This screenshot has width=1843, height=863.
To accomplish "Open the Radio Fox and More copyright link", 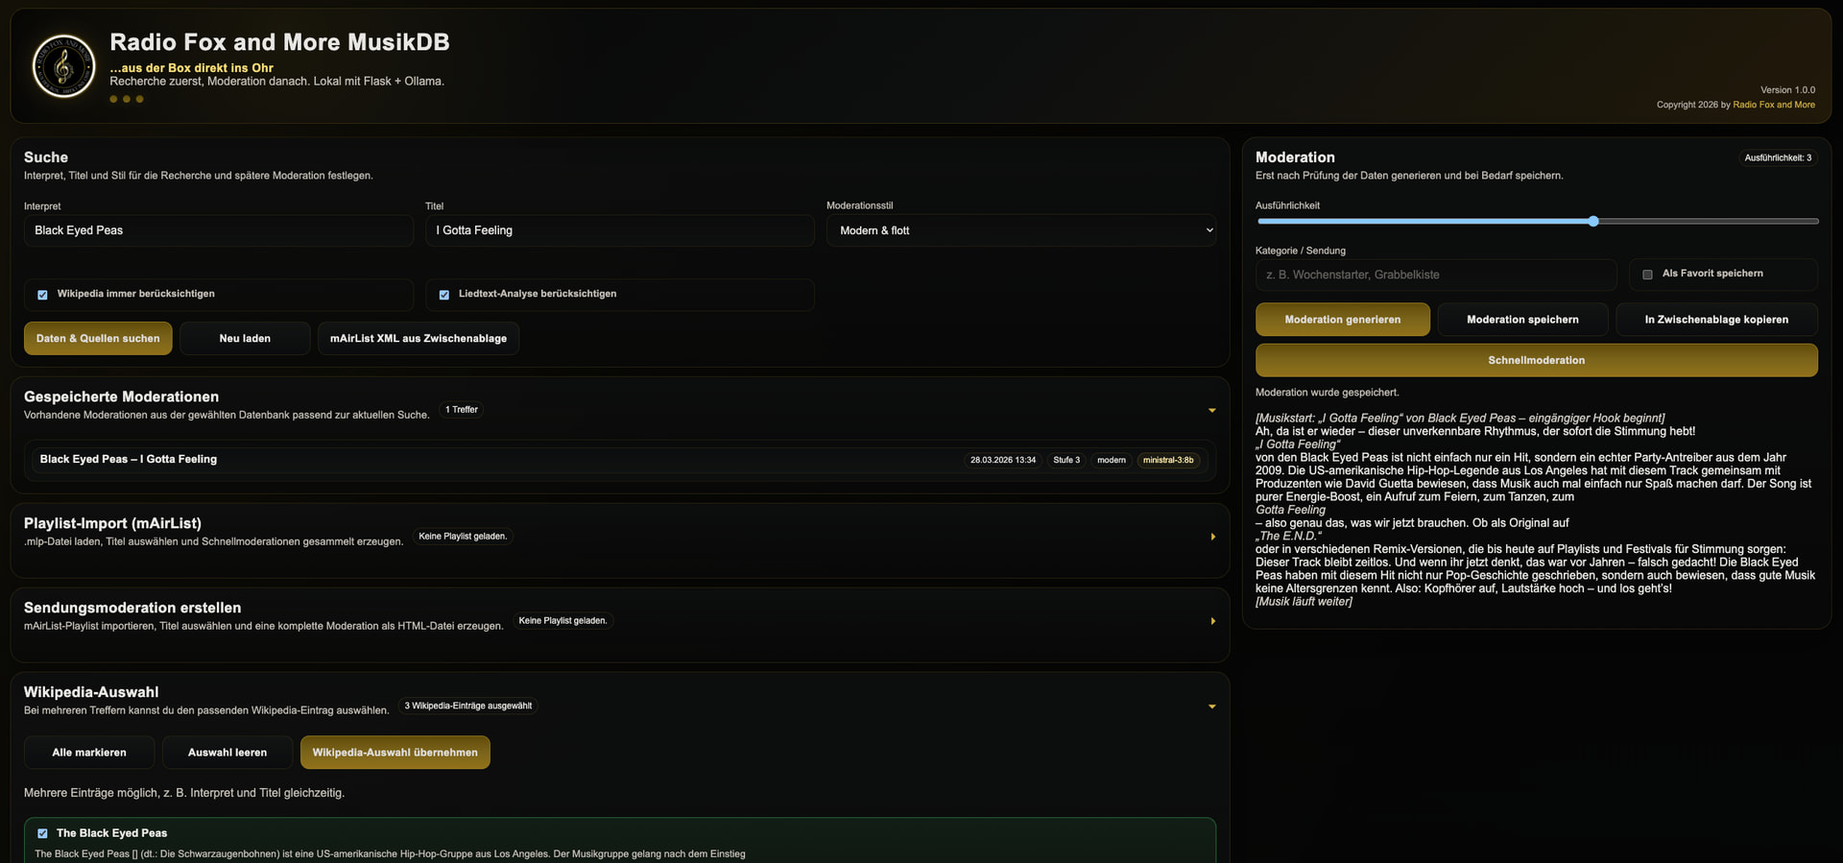I will coord(1773,105).
